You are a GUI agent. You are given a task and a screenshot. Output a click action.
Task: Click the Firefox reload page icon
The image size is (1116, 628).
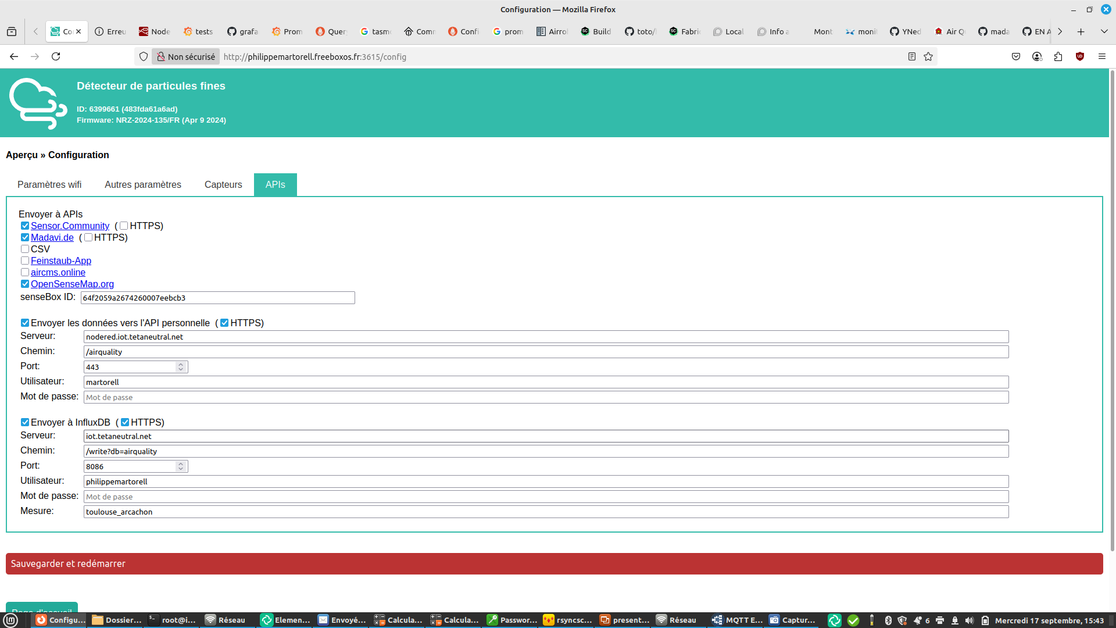point(56,56)
